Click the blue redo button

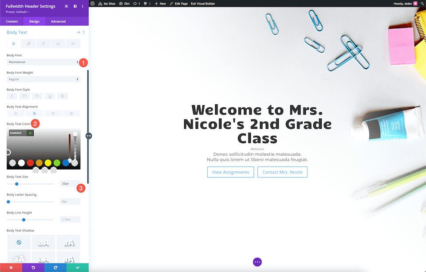coord(55,268)
